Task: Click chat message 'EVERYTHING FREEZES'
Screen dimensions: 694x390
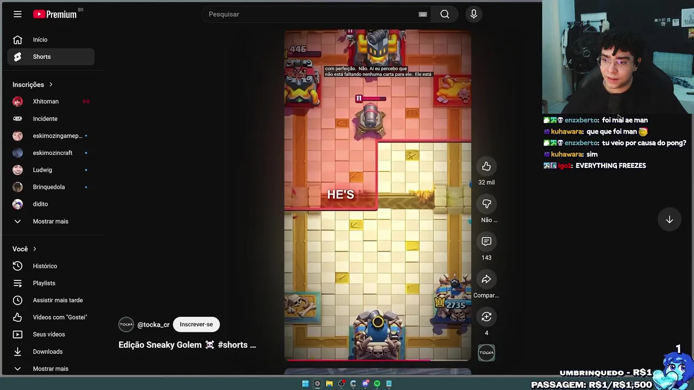Action: tap(611, 166)
